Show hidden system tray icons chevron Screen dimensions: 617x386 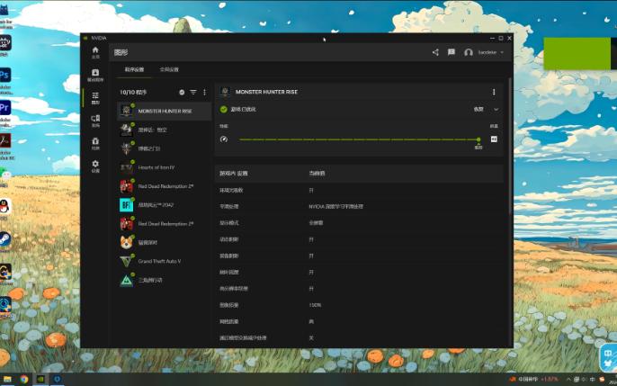click(568, 380)
